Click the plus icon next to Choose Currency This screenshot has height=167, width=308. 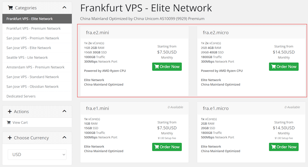[10, 138]
